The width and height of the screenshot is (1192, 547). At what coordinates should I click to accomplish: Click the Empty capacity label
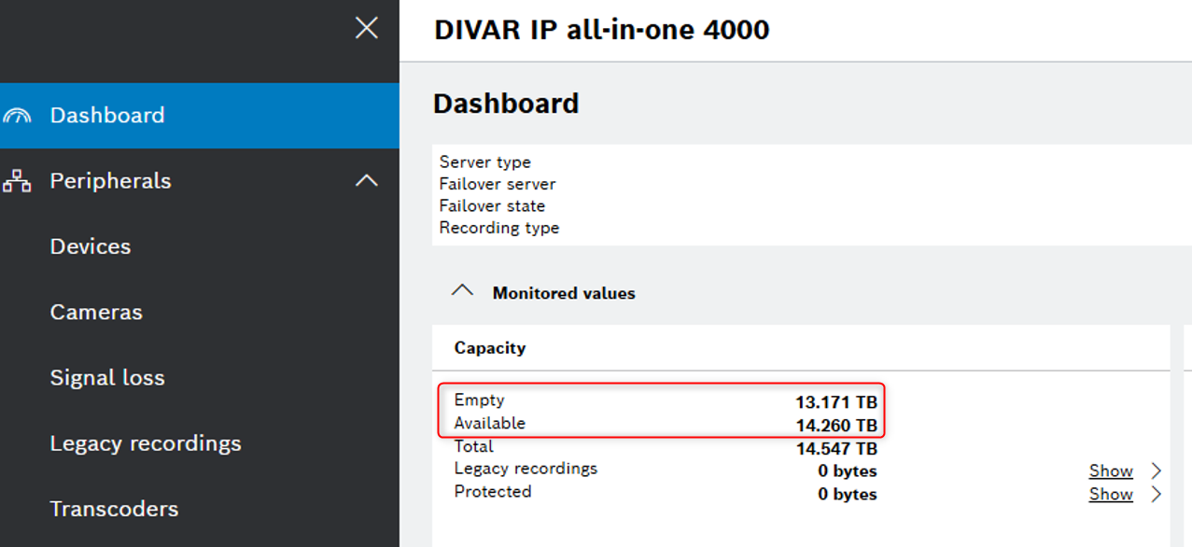[479, 400]
